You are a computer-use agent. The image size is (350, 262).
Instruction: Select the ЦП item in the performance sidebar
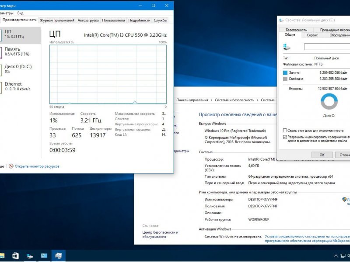coord(20,35)
